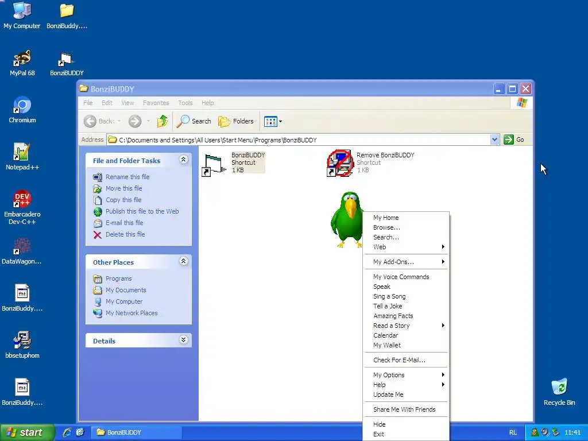Viewport: 588px width, 441px height.
Task: Open the Tools menu
Action: (x=185, y=103)
